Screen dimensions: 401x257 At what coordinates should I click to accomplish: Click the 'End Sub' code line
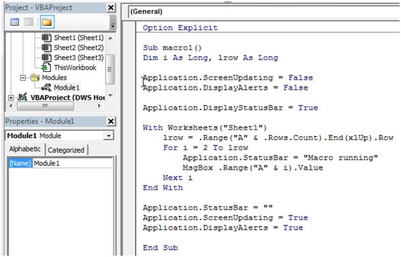160,248
